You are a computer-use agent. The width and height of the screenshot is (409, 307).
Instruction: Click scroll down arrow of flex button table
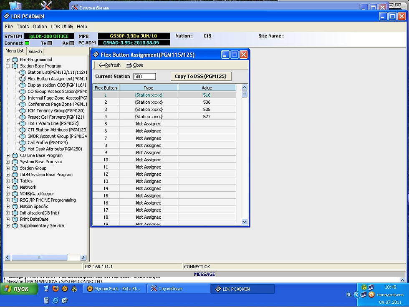[245, 222]
